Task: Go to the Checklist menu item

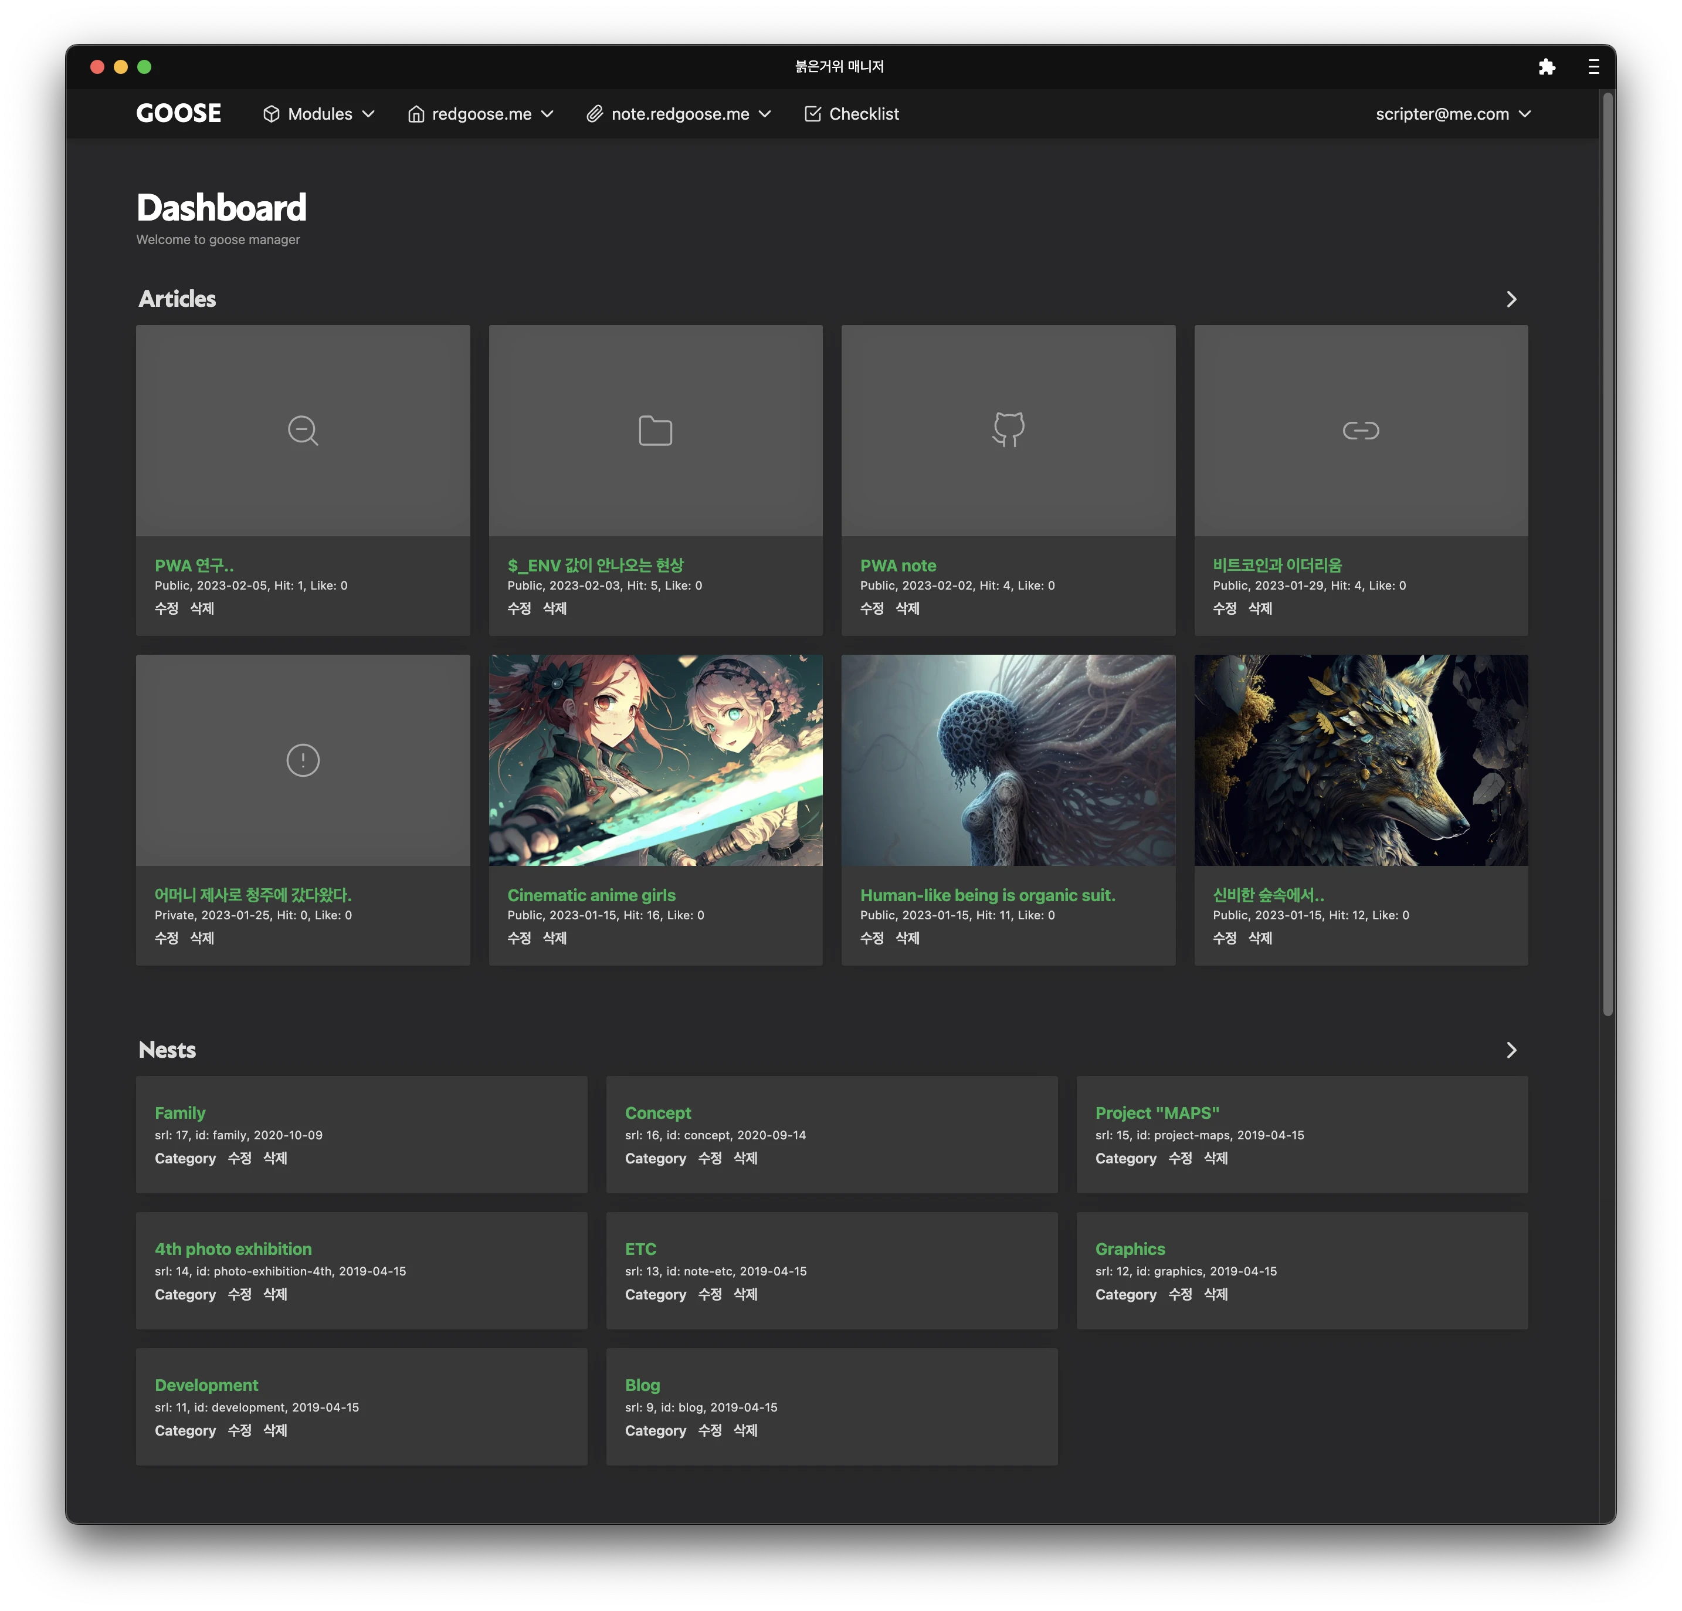Action: 852,114
